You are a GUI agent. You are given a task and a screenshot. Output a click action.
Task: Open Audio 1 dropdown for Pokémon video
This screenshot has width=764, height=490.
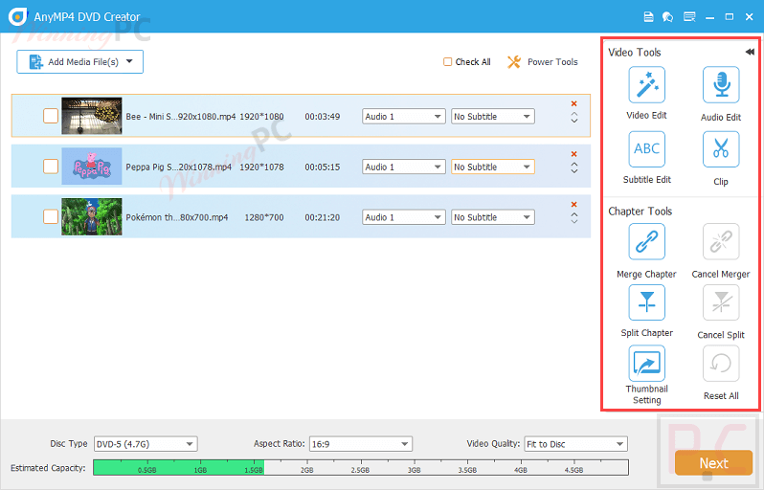[x=403, y=217]
